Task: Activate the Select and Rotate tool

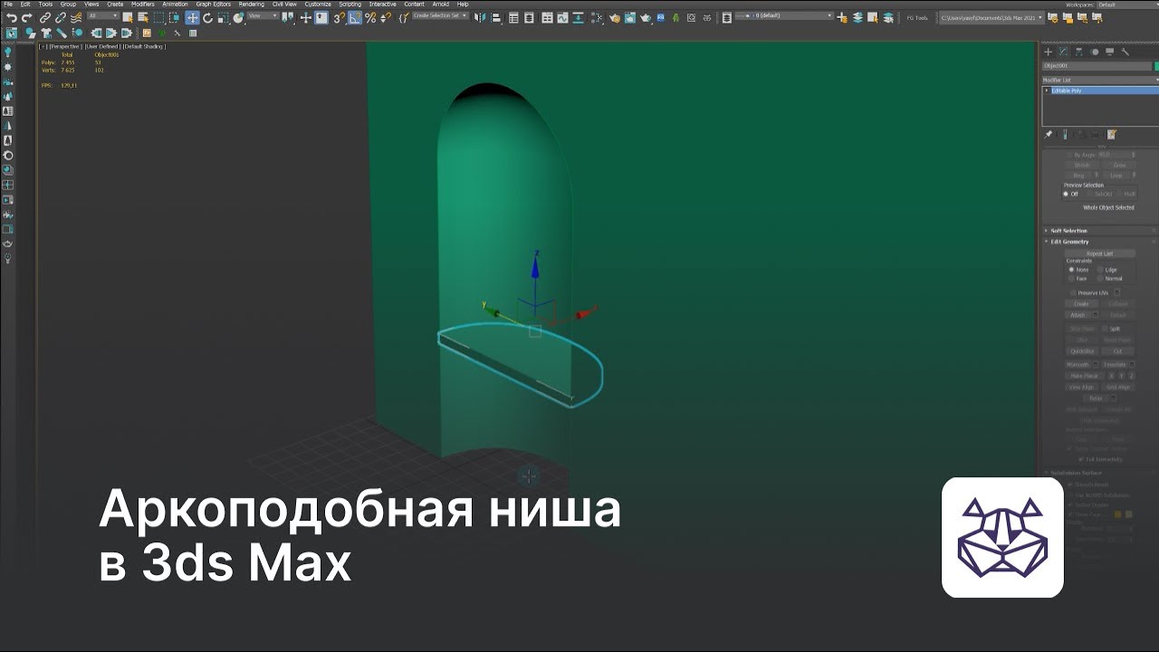Action: [x=207, y=17]
